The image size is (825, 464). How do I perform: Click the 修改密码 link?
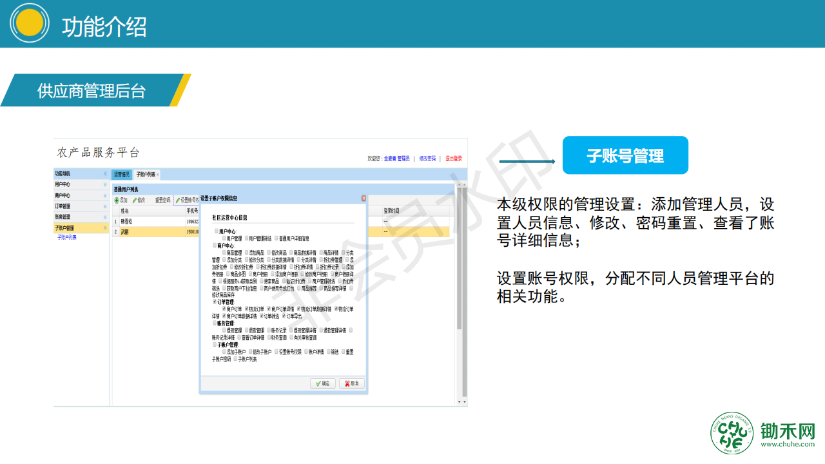point(427,158)
